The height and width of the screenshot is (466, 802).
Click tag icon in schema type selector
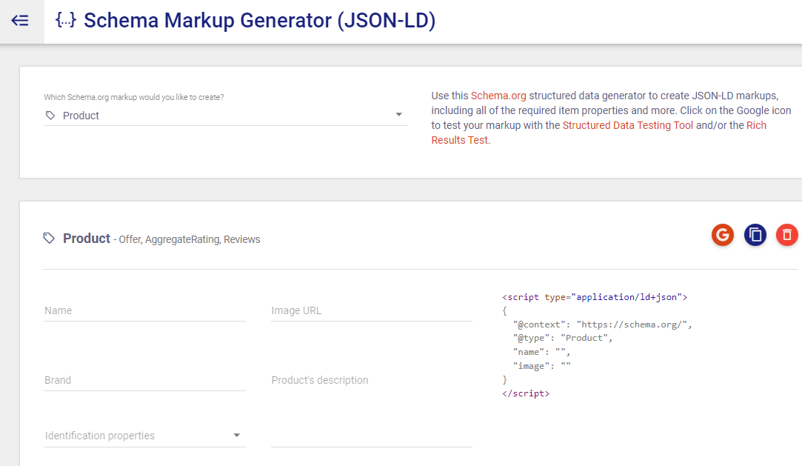point(50,116)
